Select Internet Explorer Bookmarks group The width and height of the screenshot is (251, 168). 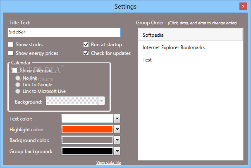coord(191,47)
